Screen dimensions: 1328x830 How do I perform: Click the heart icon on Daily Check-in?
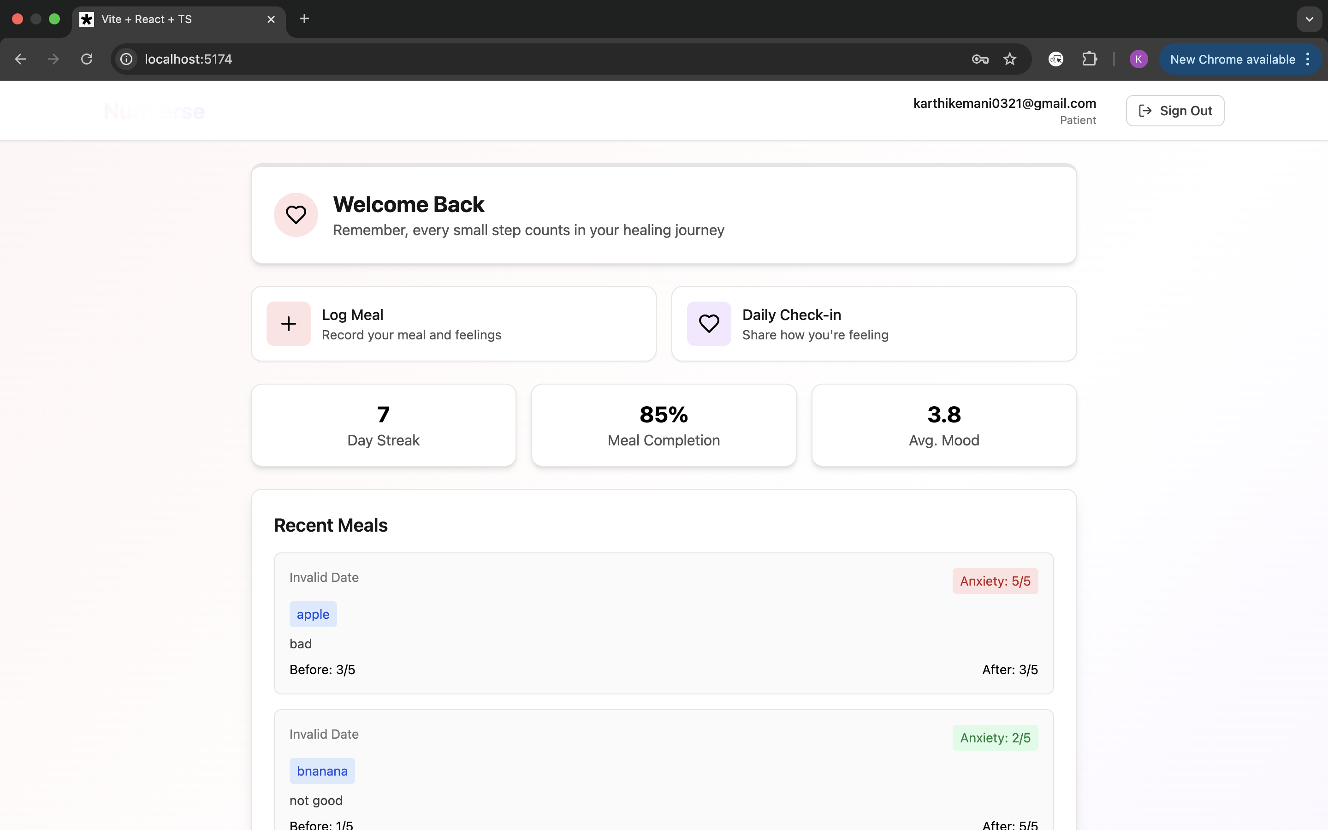[708, 323]
